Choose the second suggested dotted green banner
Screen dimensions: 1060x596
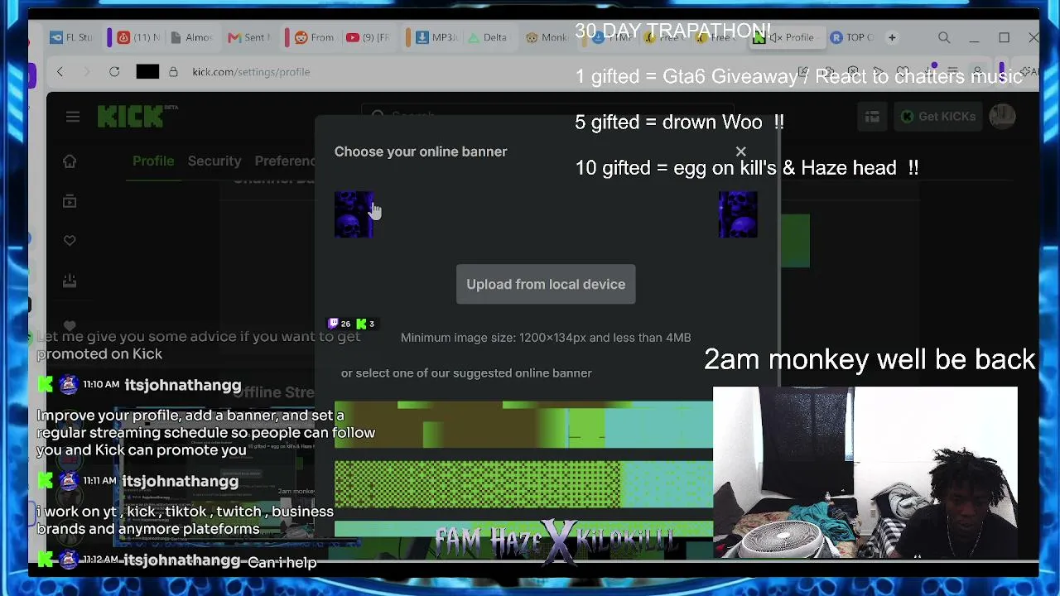click(523, 484)
